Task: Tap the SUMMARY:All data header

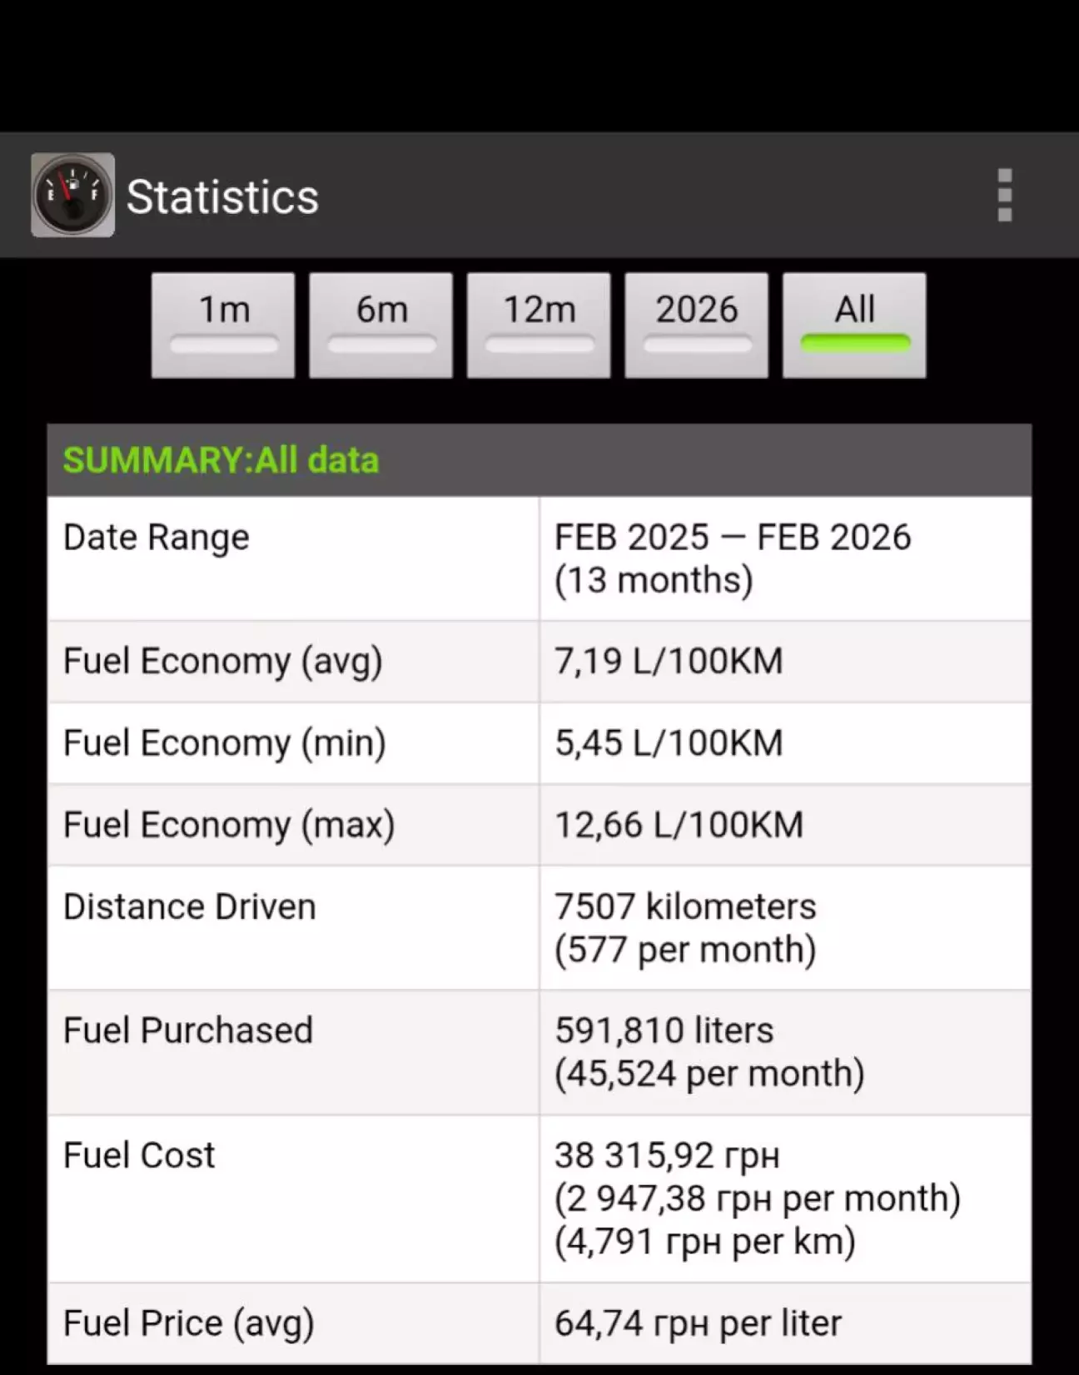Action: point(221,460)
